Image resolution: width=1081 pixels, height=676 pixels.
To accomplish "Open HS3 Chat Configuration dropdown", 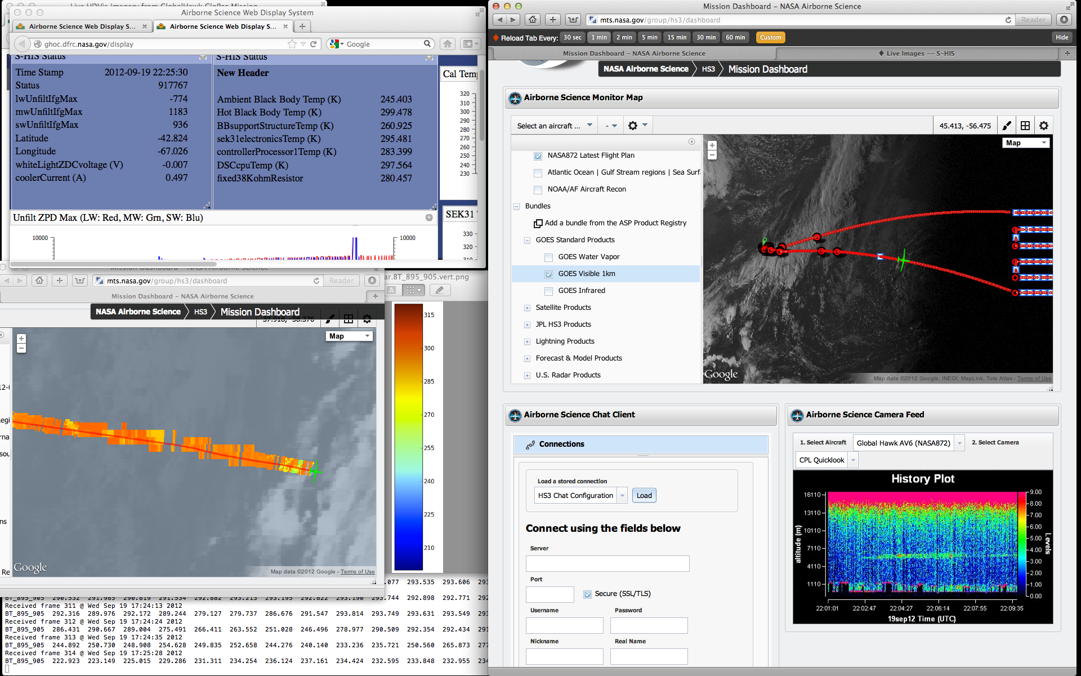I will (623, 496).
